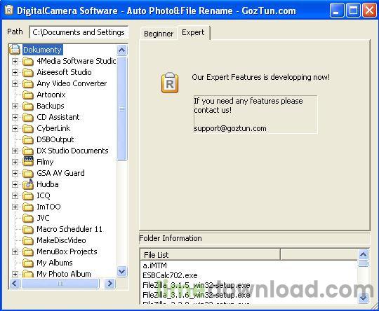Screen dimensions: 379x311
Task: Click the orange R application logo
Action: point(170,83)
